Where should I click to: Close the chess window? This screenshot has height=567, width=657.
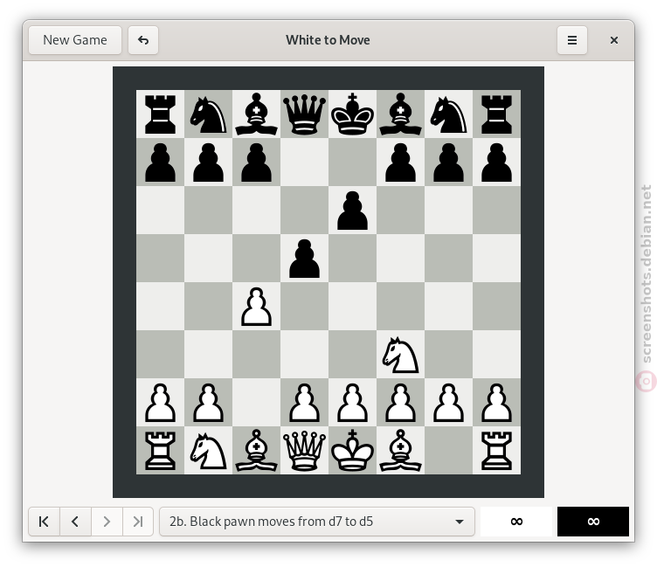coord(614,40)
